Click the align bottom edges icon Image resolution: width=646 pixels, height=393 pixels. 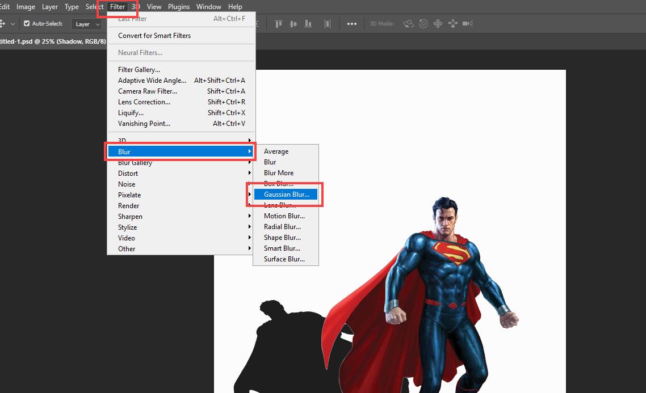tap(308, 23)
